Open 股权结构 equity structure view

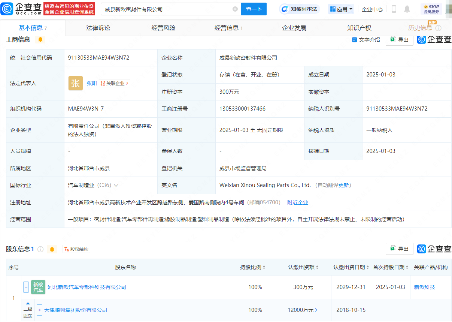76,249
